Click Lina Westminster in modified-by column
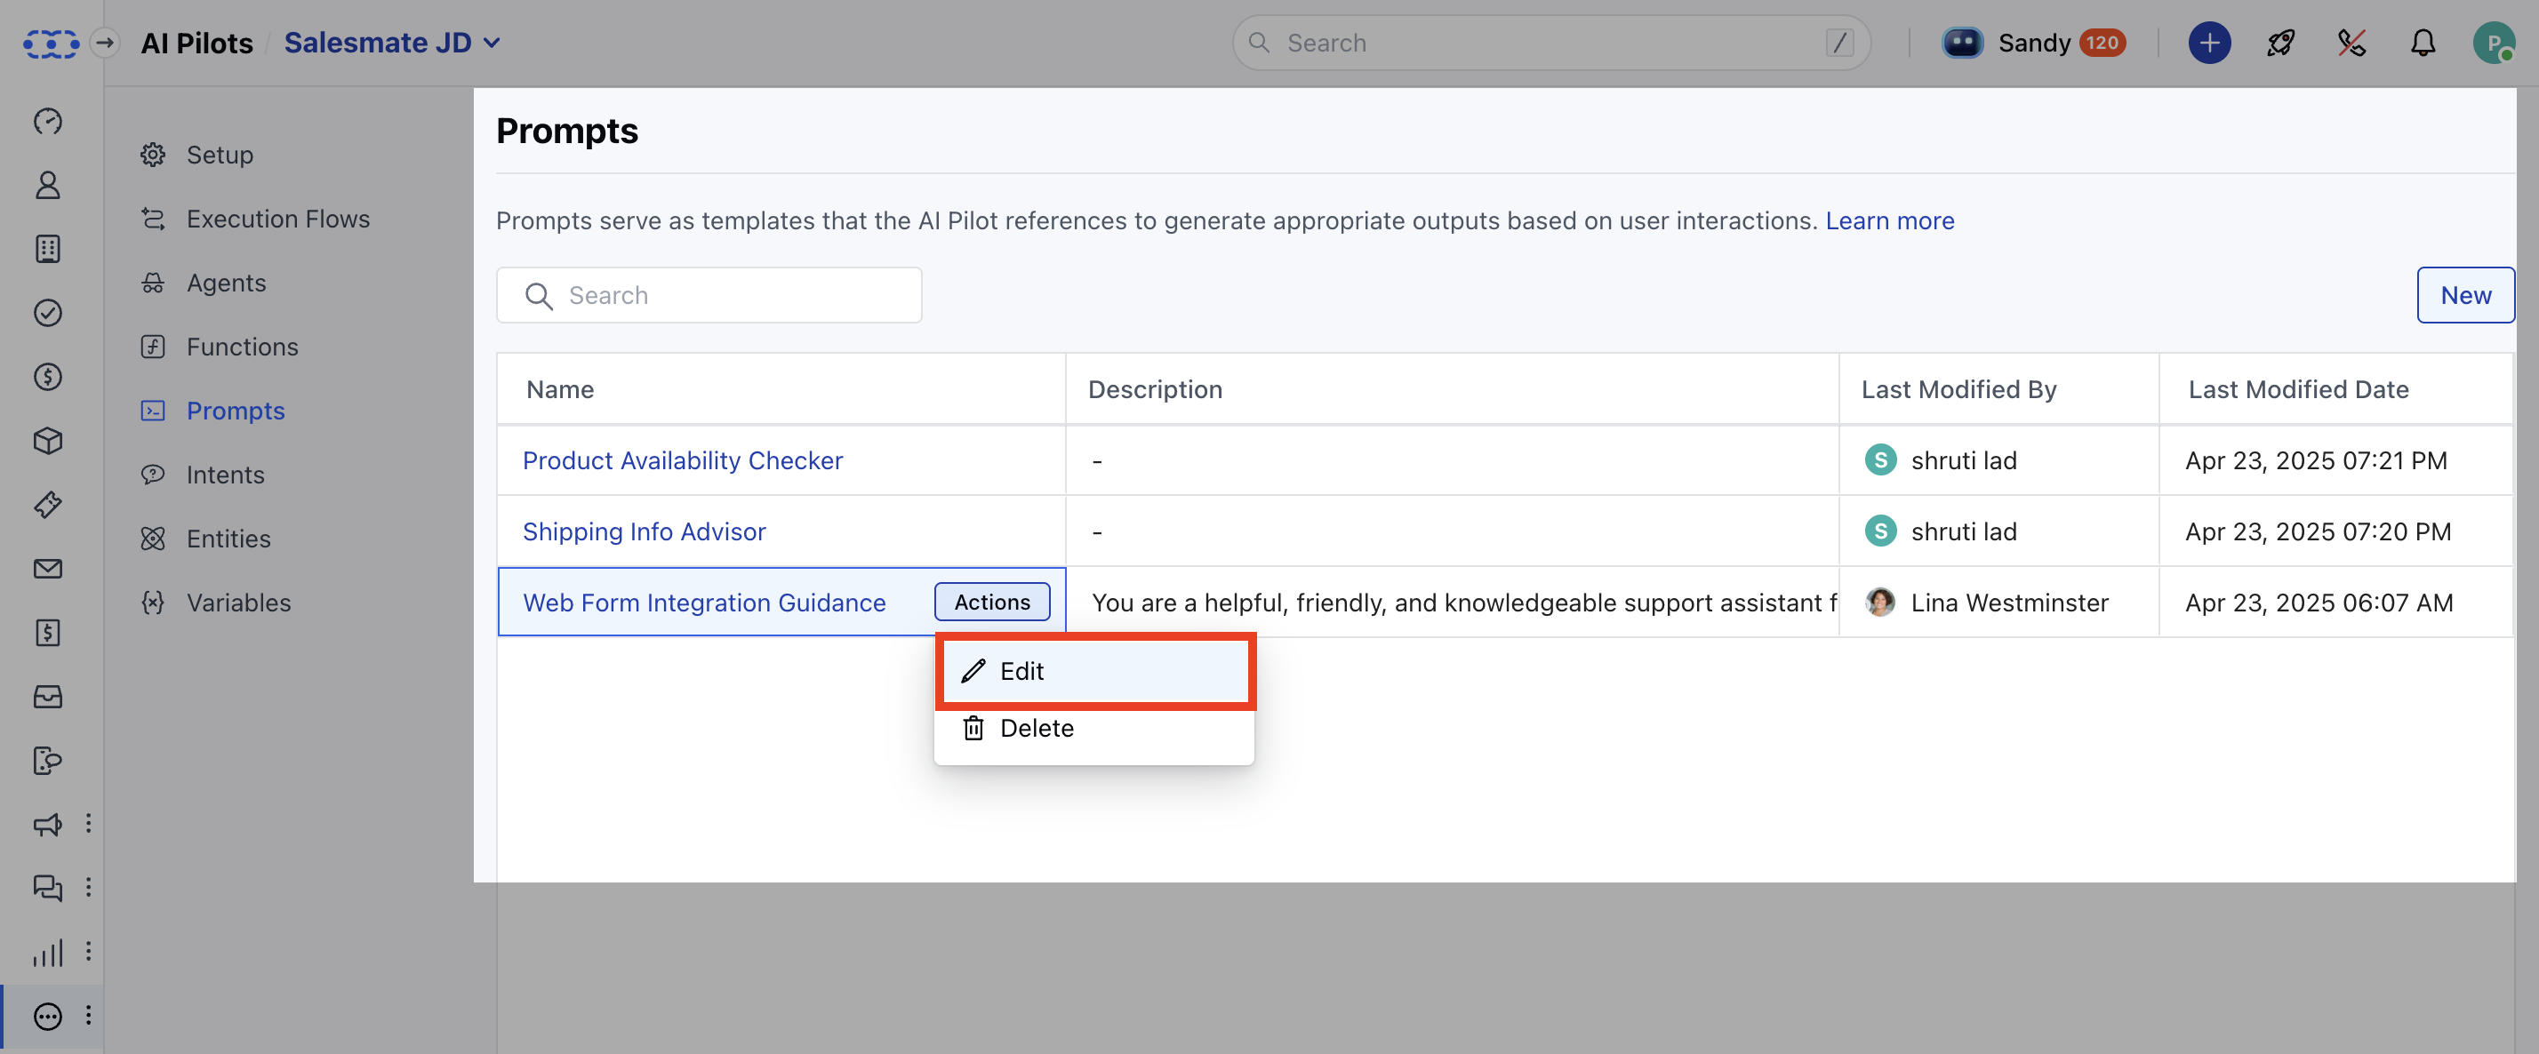Screen dimensions: 2539x1054 coord(2010,602)
